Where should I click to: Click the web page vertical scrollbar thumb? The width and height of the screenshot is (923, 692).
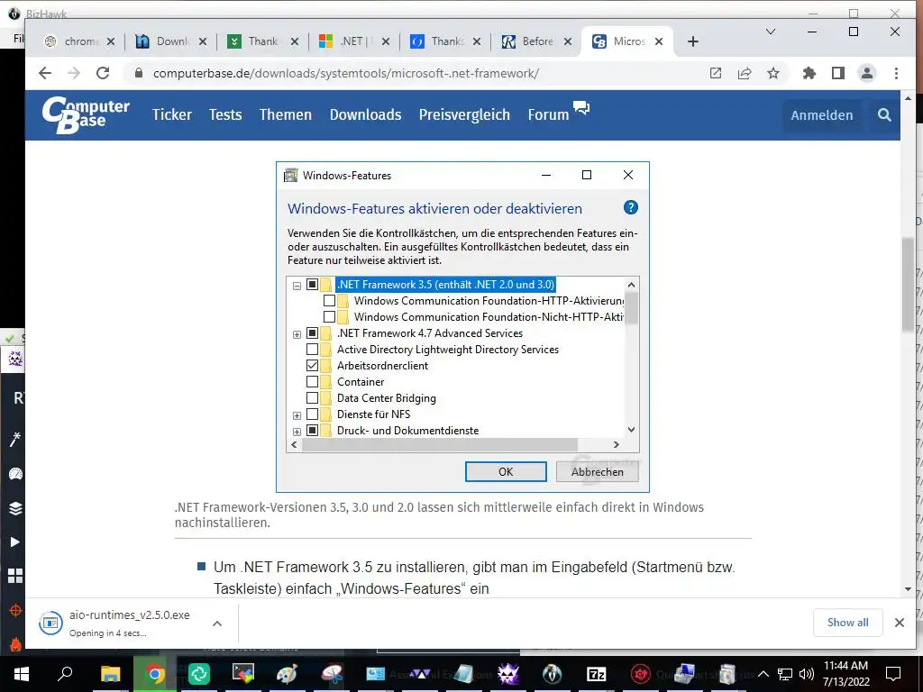click(x=907, y=285)
